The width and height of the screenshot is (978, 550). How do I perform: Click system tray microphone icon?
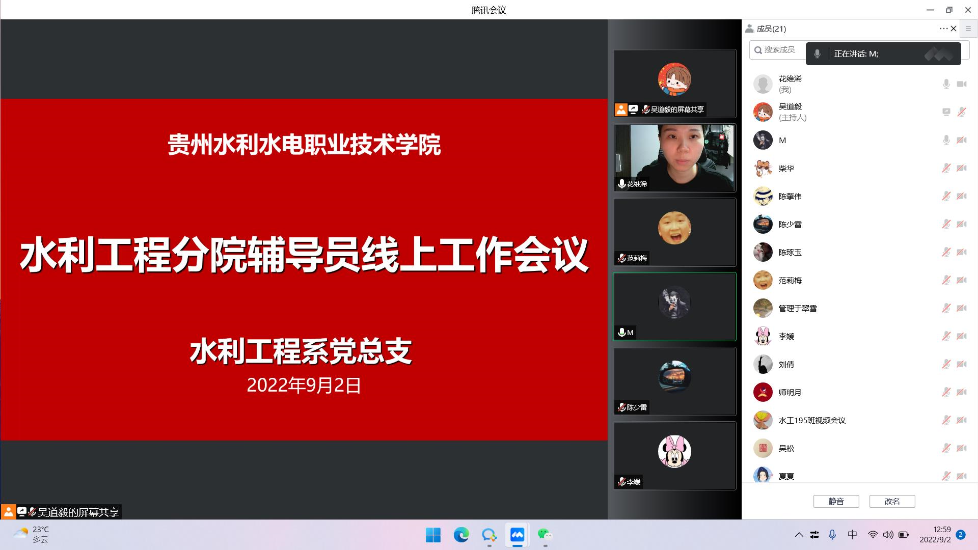pos(832,535)
